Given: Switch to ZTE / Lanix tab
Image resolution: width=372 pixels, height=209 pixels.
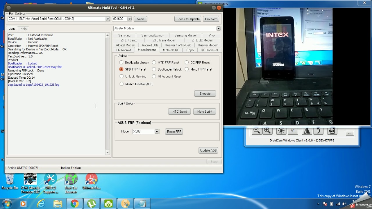Looking at the screenshot, I should (x=129, y=40).
